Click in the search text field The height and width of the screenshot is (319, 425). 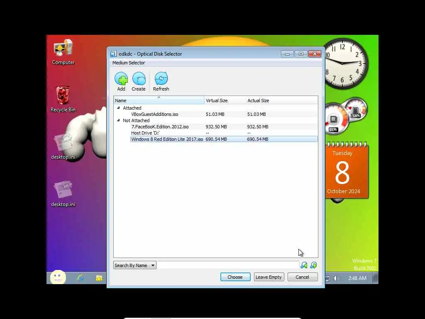click(x=228, y=265)
